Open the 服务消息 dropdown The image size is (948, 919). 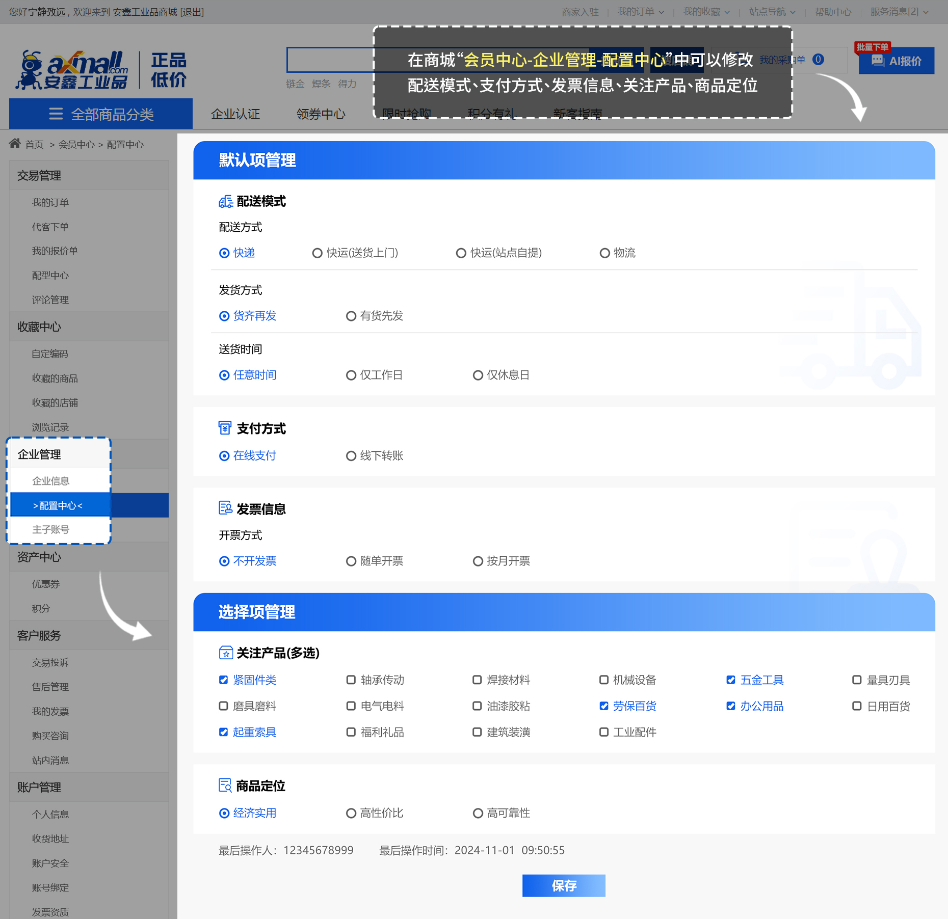tap(900, 12)
